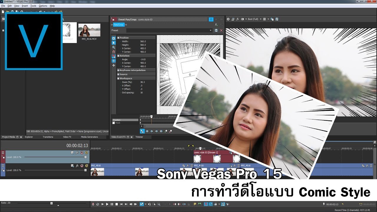Collapse the Workspace property group
377x212 pixels.
point(118,79)
